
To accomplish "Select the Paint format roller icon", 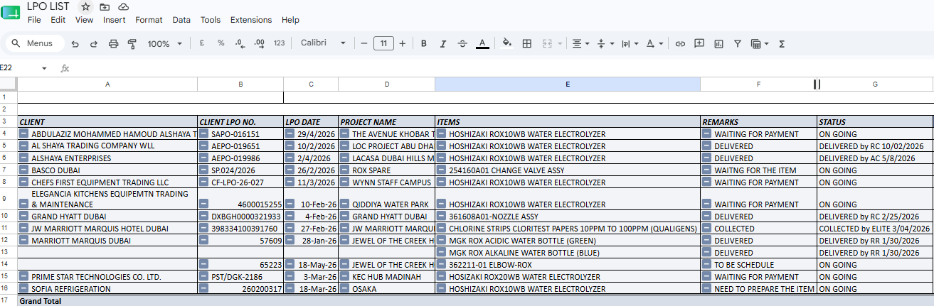I will pyautogui.click(x=132, y=44).
